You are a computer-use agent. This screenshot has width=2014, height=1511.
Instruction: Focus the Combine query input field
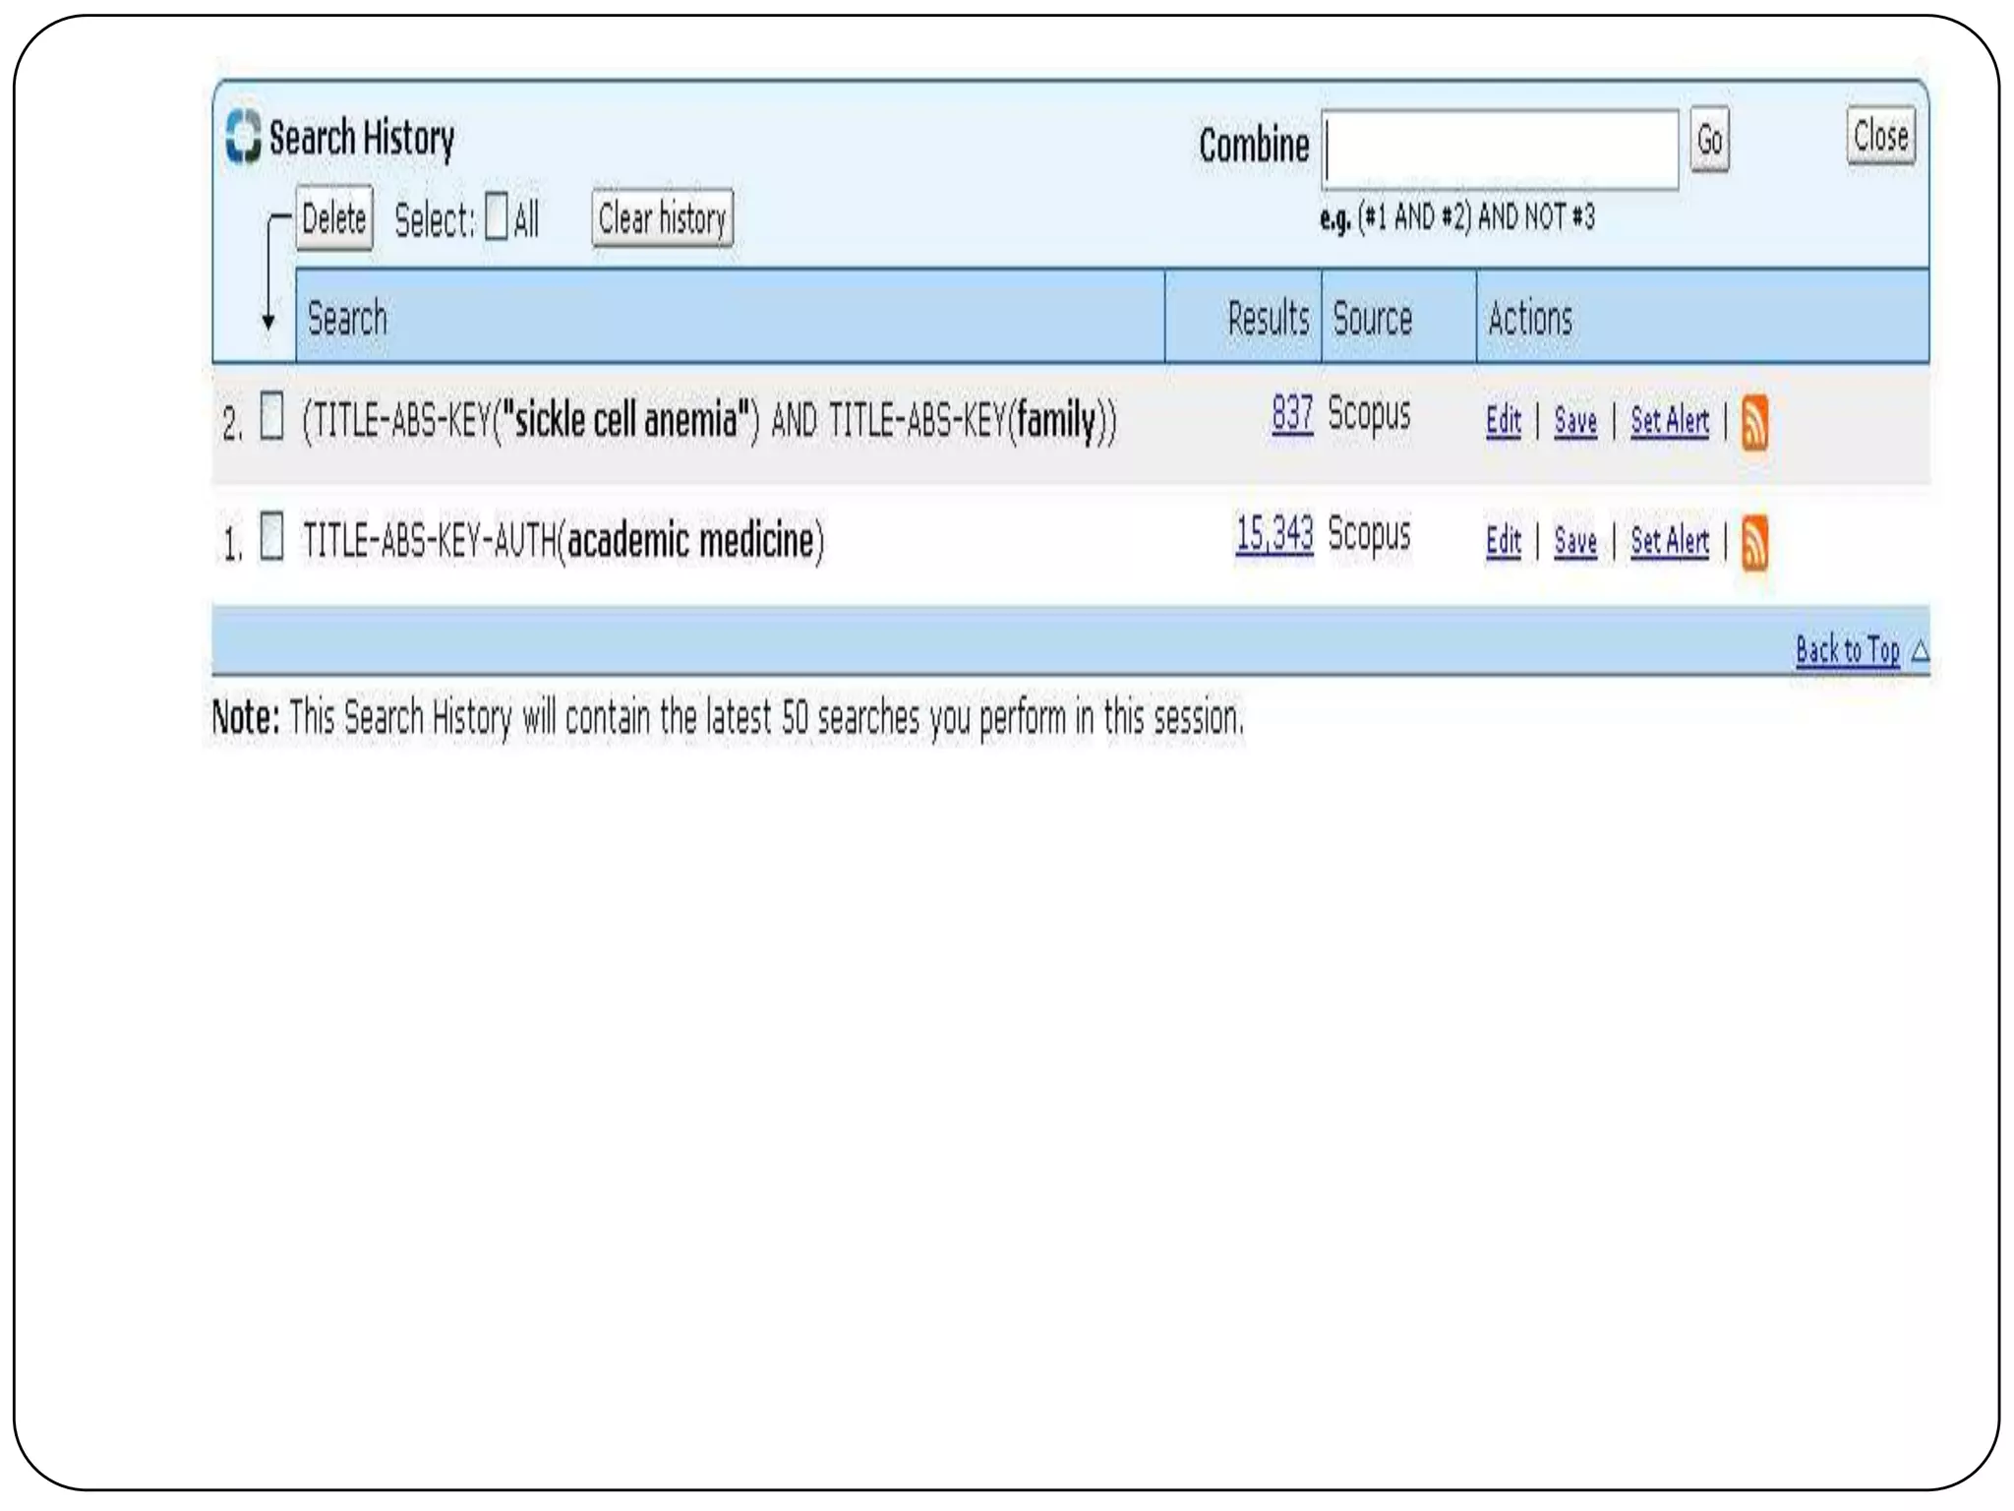click(1500, 150)
